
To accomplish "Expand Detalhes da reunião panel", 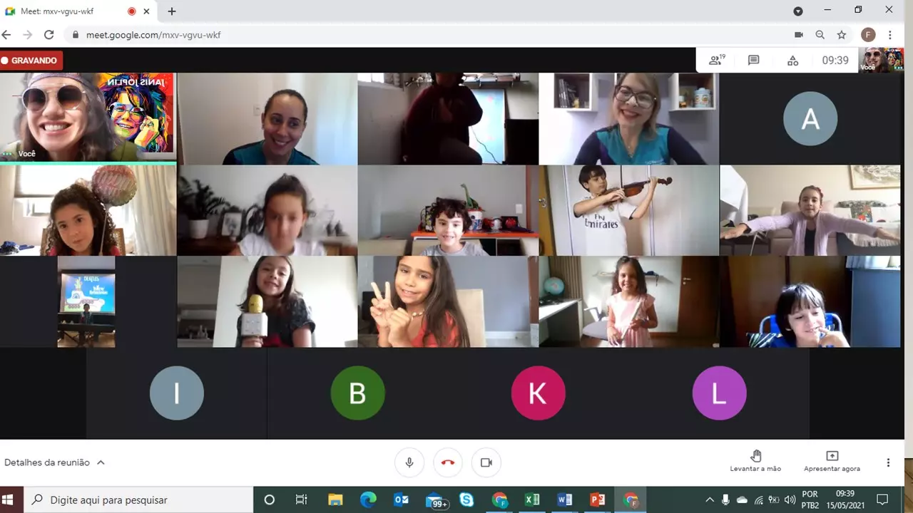I will (54, 462).
